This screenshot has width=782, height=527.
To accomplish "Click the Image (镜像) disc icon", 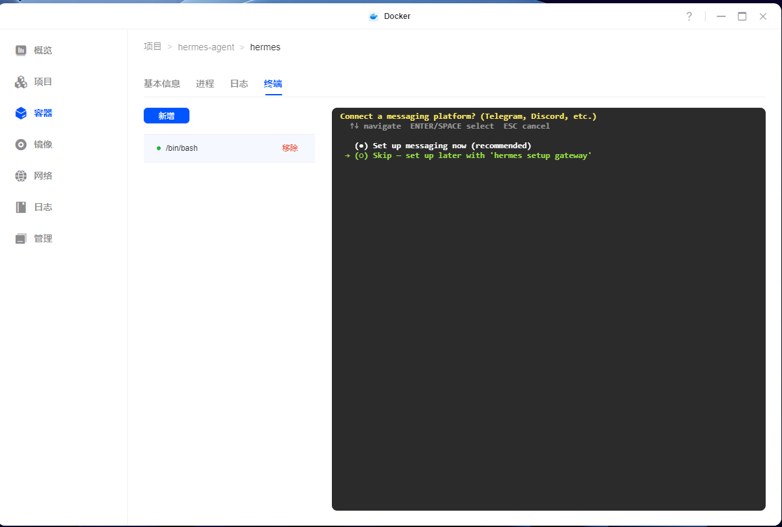I will pos(21,144).
